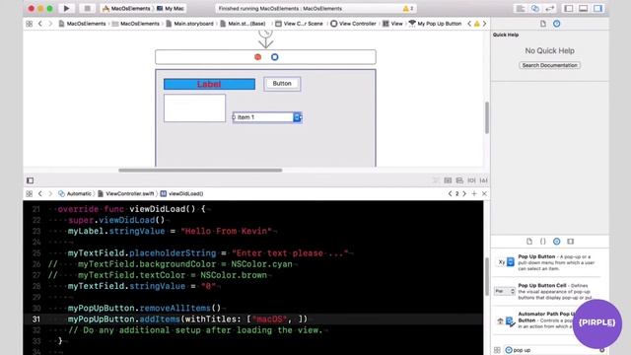The image size is (631, 355).
Task: Show the File inspector tab
Action: coord(543,24)
